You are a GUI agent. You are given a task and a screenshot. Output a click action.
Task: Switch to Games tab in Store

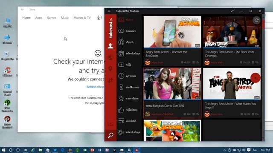[51, 18]
